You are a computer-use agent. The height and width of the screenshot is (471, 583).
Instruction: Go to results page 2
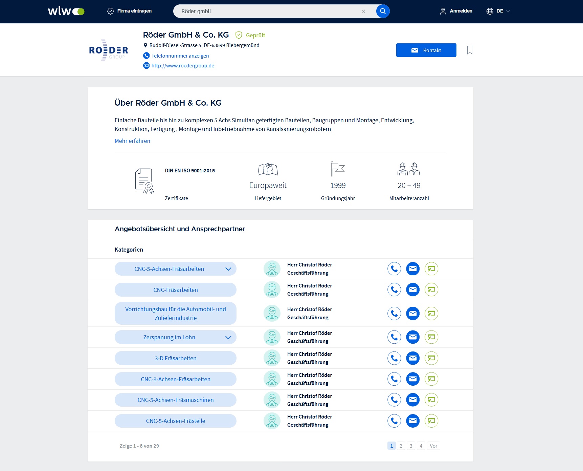[401, 446]
